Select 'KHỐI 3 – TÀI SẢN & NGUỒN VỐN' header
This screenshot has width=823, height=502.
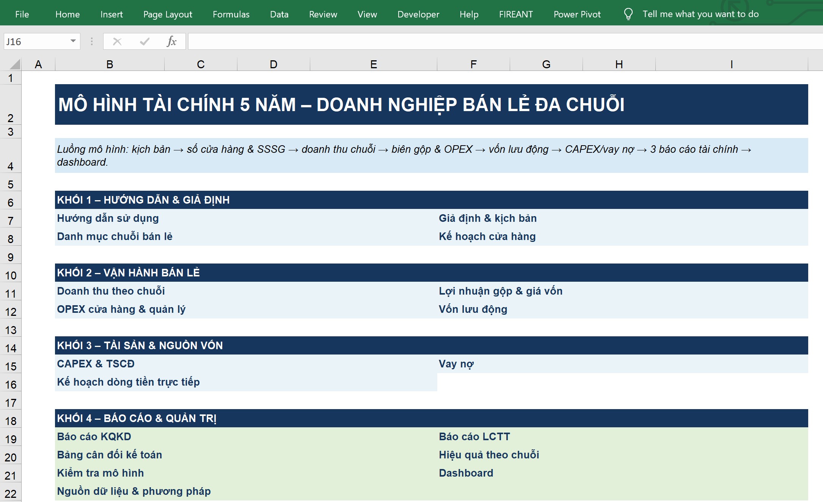[x=432, y=345]
